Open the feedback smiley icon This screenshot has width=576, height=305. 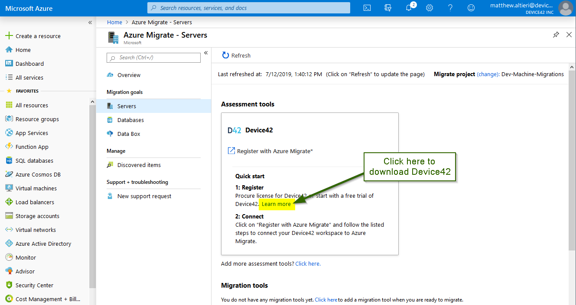click(x=471, y=8)
